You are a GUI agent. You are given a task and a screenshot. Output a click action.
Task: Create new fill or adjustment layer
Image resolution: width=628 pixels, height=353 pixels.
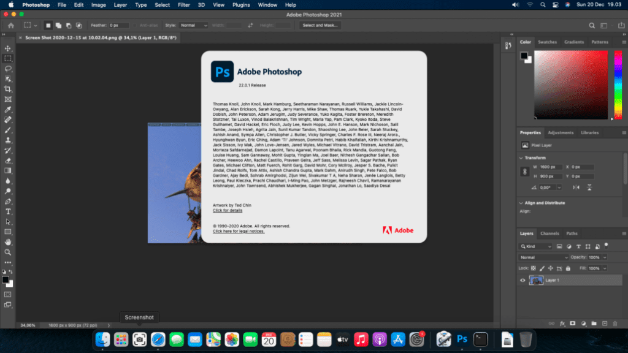click(584, 324)
